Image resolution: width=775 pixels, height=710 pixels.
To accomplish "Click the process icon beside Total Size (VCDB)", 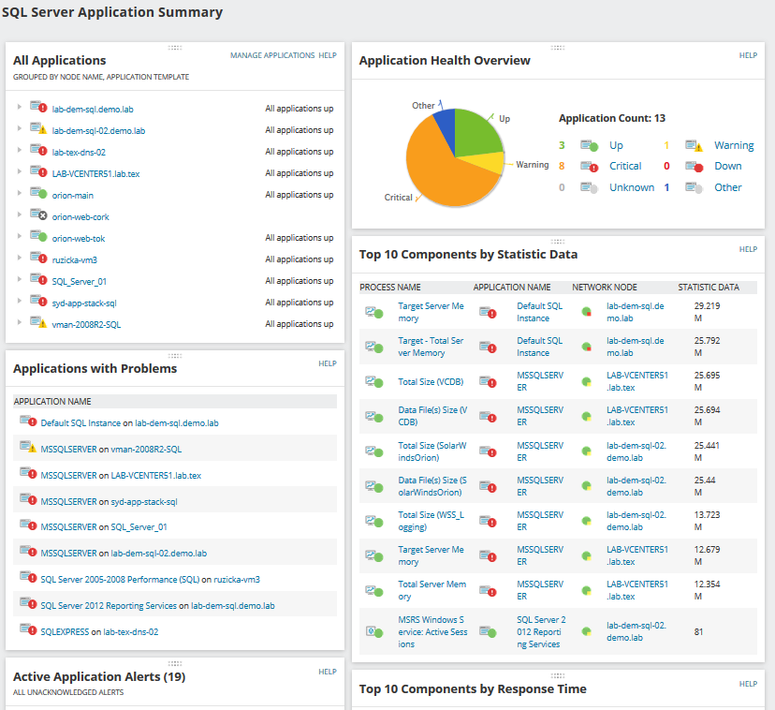I will point(373,381).
